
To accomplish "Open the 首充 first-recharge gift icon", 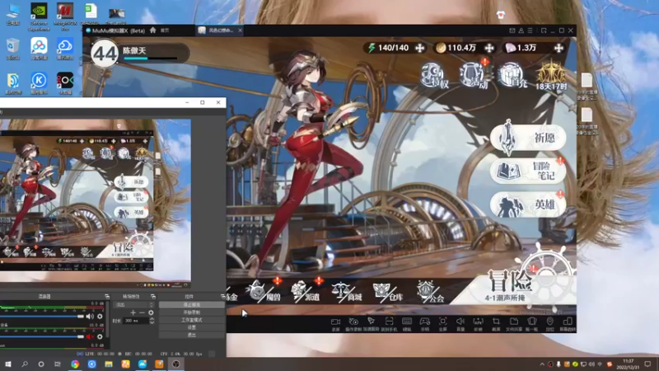I will click(512, 76).
